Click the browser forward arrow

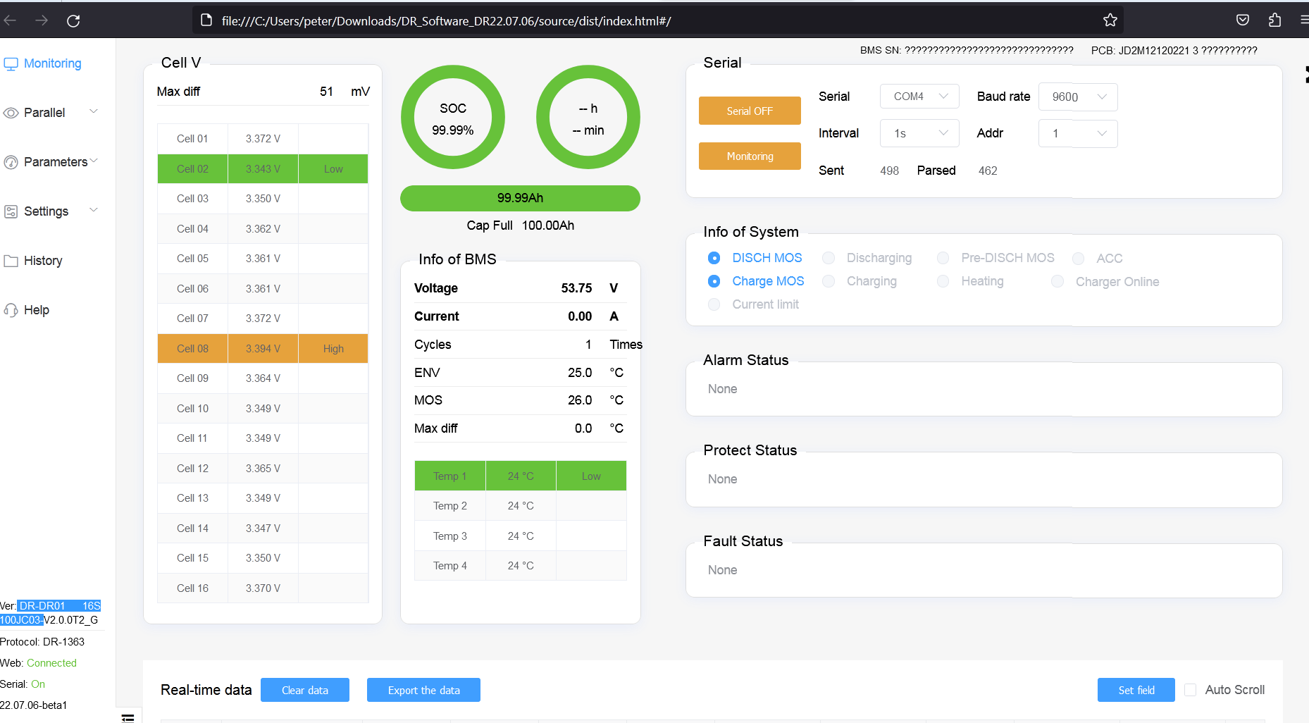point(42,20)
